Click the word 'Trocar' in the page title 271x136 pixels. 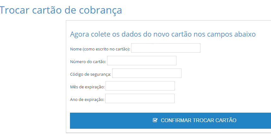(14, 10)
